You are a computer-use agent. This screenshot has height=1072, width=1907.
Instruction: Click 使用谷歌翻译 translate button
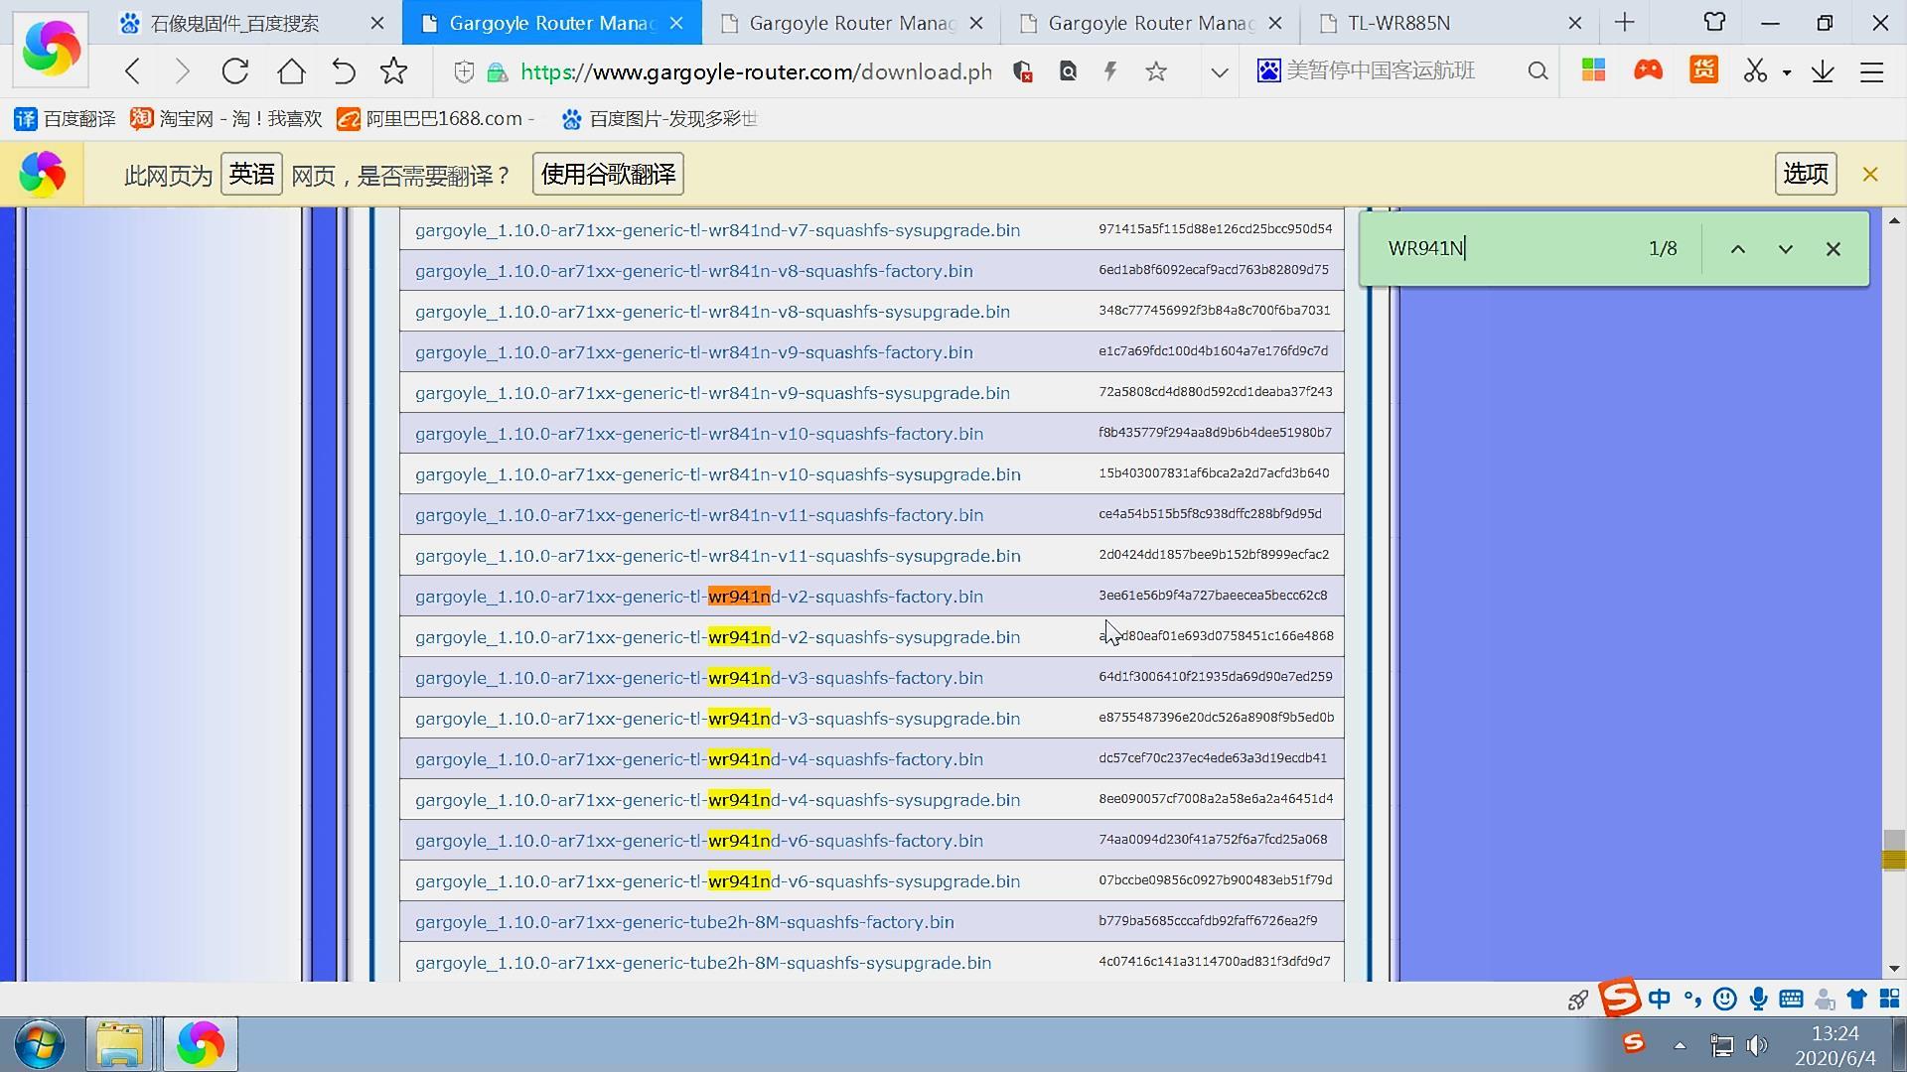pos(607,173)
